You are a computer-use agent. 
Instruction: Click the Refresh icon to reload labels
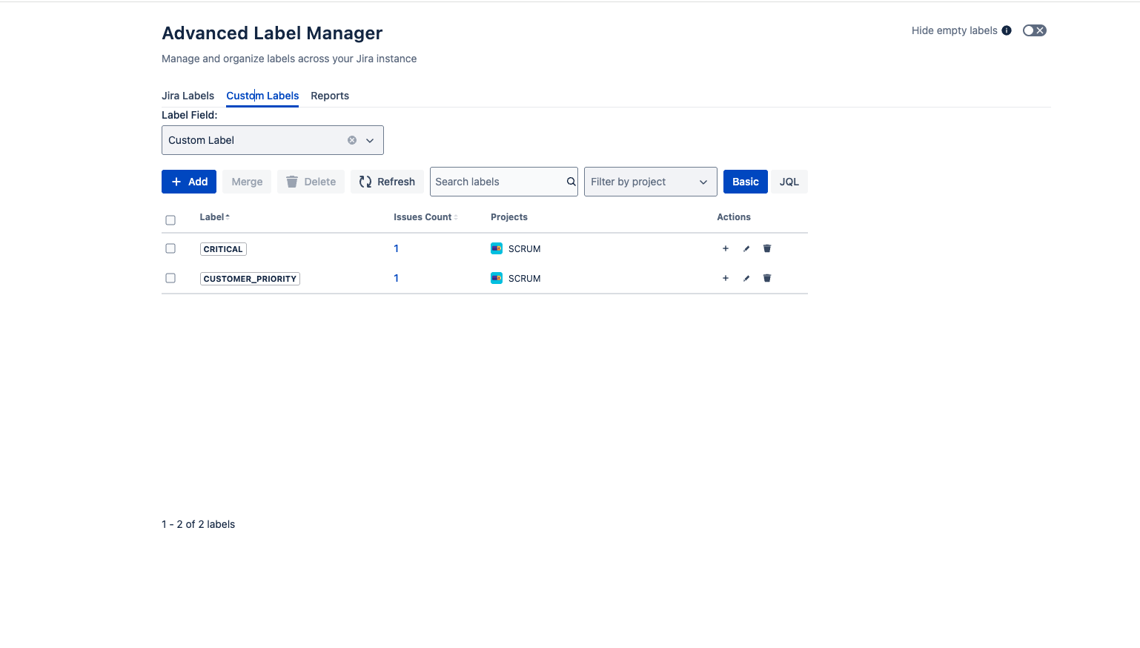pos(365,182)
